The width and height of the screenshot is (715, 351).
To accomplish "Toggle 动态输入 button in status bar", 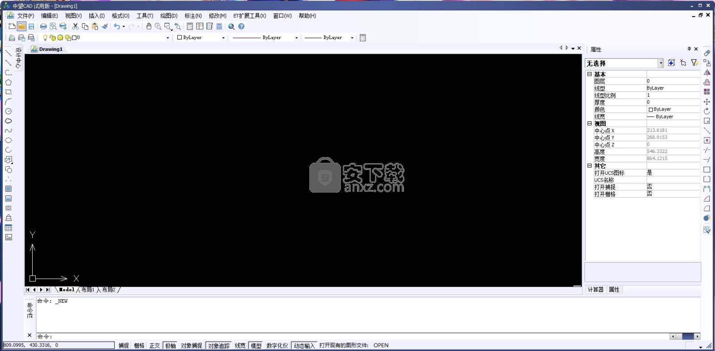I will click(x=304, y=346).
